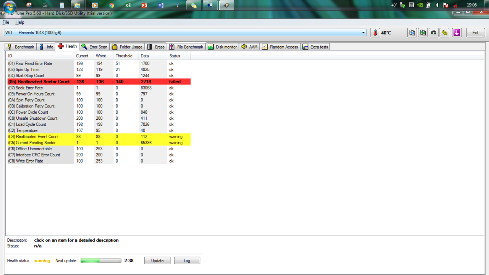
Task: Click the Status column header
Action: click(x=179, y=56)
